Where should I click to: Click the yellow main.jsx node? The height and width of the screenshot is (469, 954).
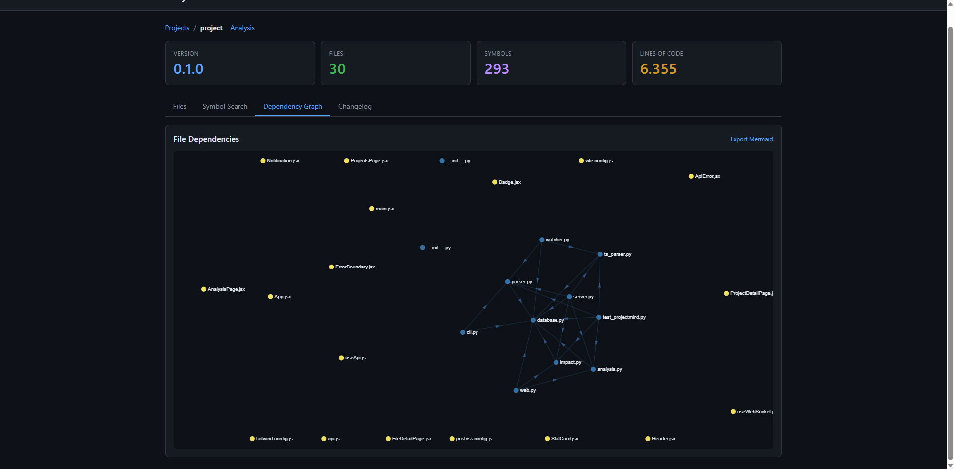[372, 209]
